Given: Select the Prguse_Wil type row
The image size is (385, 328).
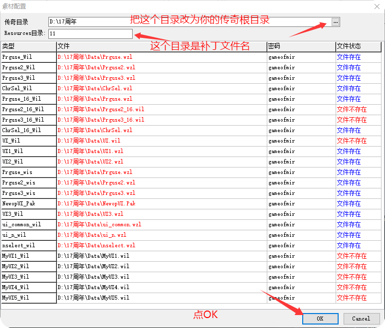Looking at the screenshot, I should point(28,57).
